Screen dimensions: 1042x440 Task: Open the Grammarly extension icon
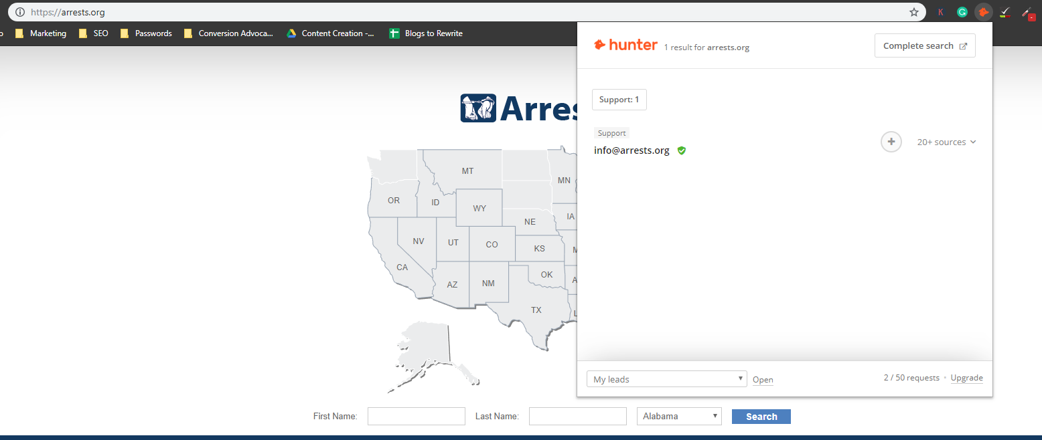[x=962, y=12]
